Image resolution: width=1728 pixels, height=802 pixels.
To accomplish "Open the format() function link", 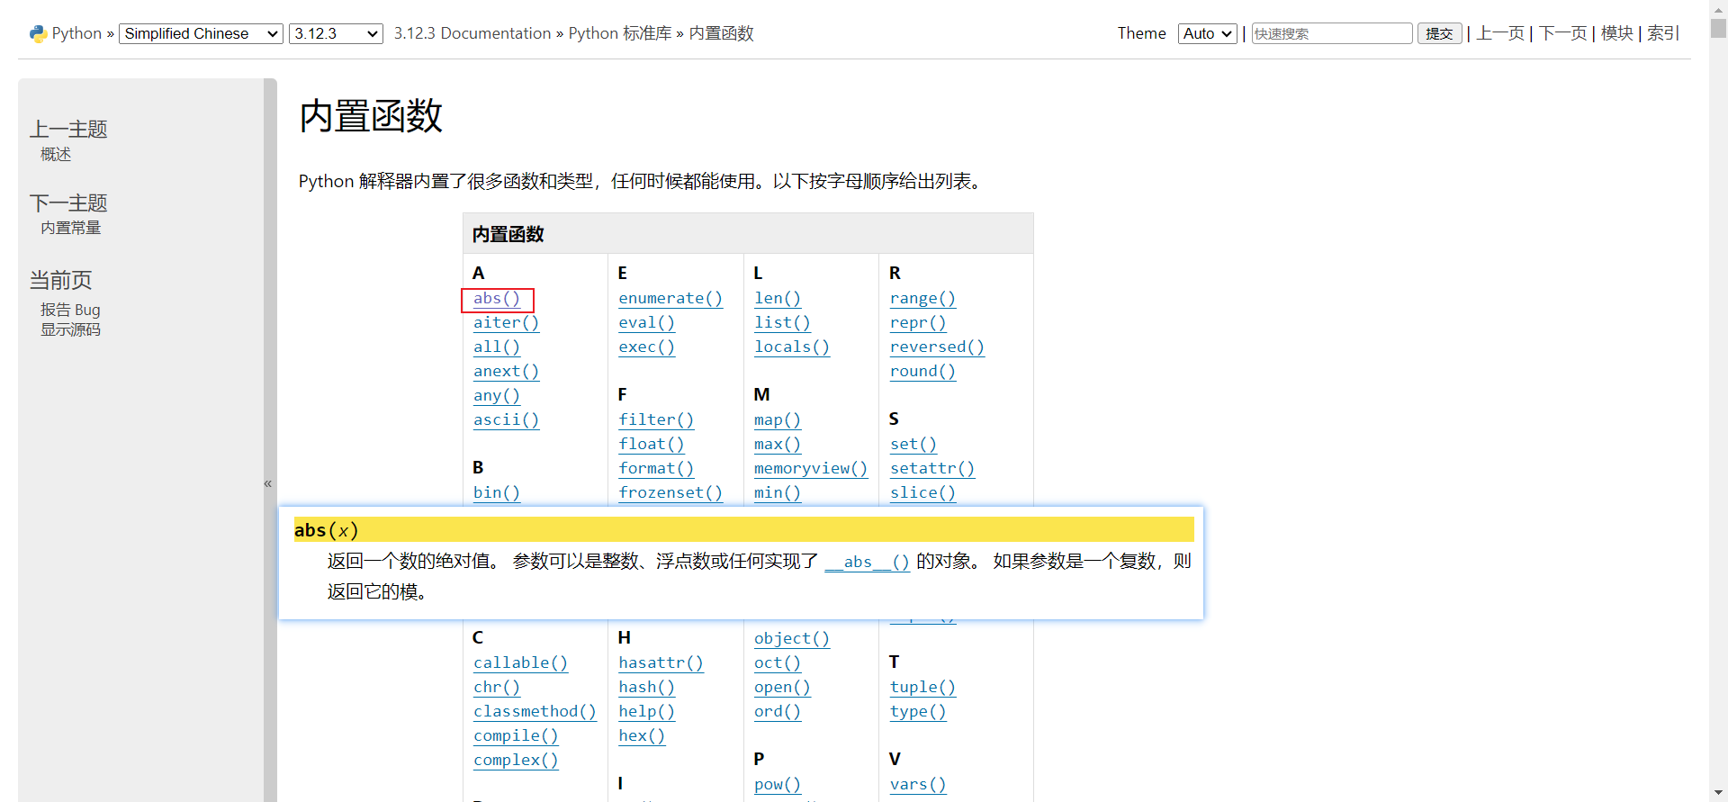I will pyautogui.click(x=656, y=469).
